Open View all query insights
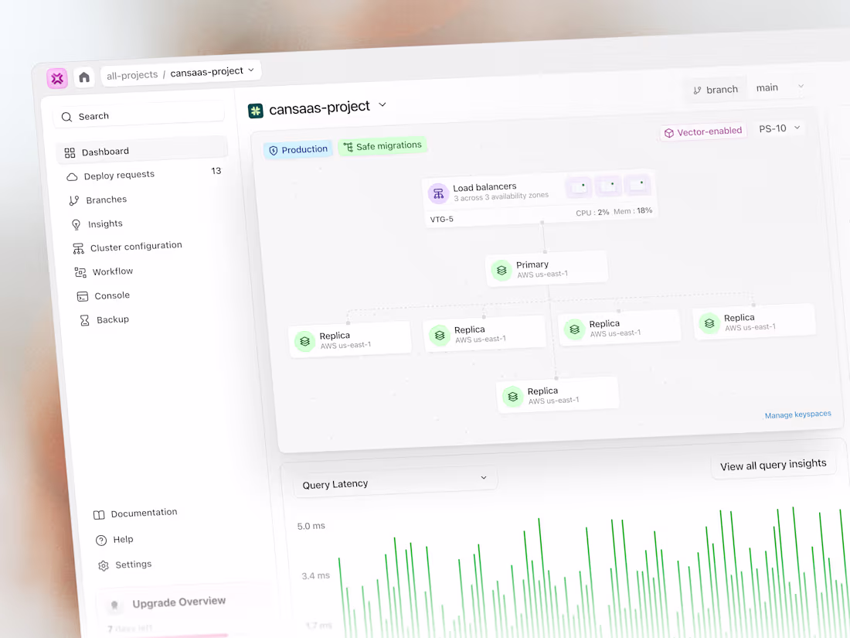Image resolution: width=850 pixels, height=638 pixels. pyautogui.click(x=773, y=463)
